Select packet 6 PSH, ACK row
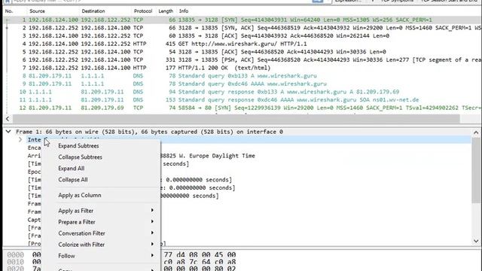Viewport: 482px width, 271px height. (x=243, y=60)
